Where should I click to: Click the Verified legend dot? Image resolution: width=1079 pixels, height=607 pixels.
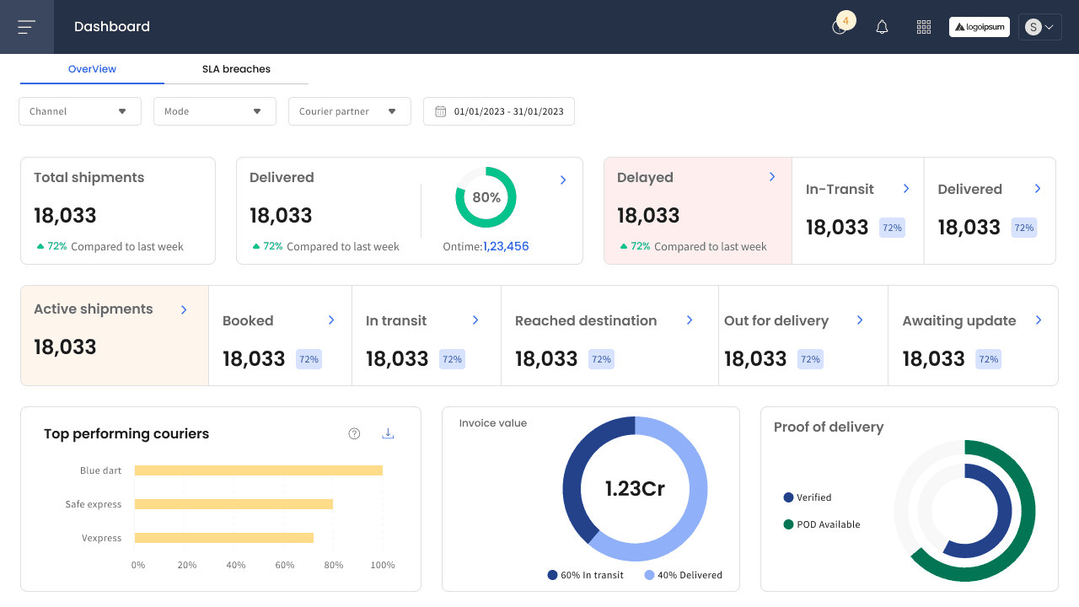click(788, 497)
